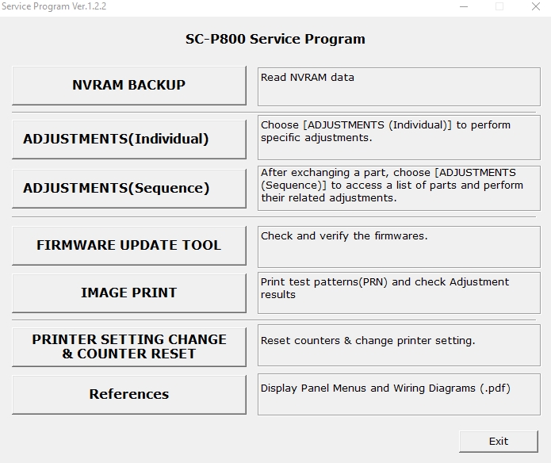551x463 pixels.
Task: Minimize the Service Program window
Action: click(464, 6)
